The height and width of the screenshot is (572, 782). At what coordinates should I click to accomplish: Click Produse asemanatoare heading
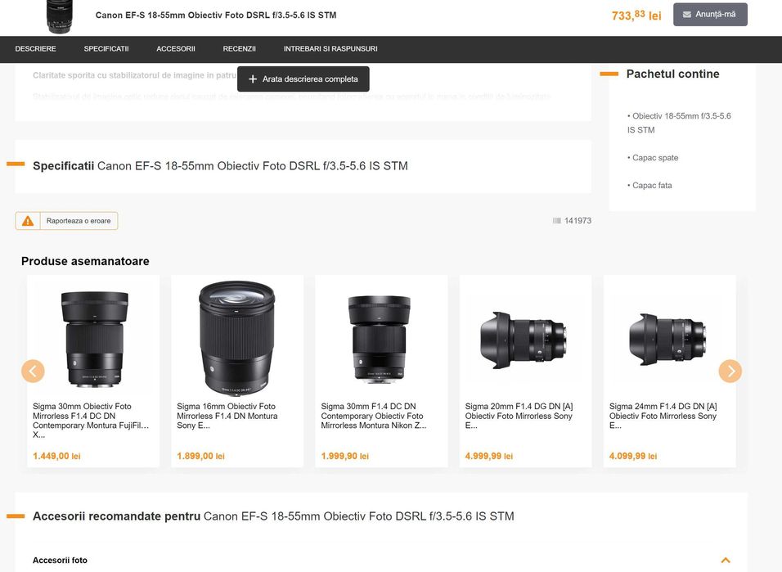(x=85, y=261)
